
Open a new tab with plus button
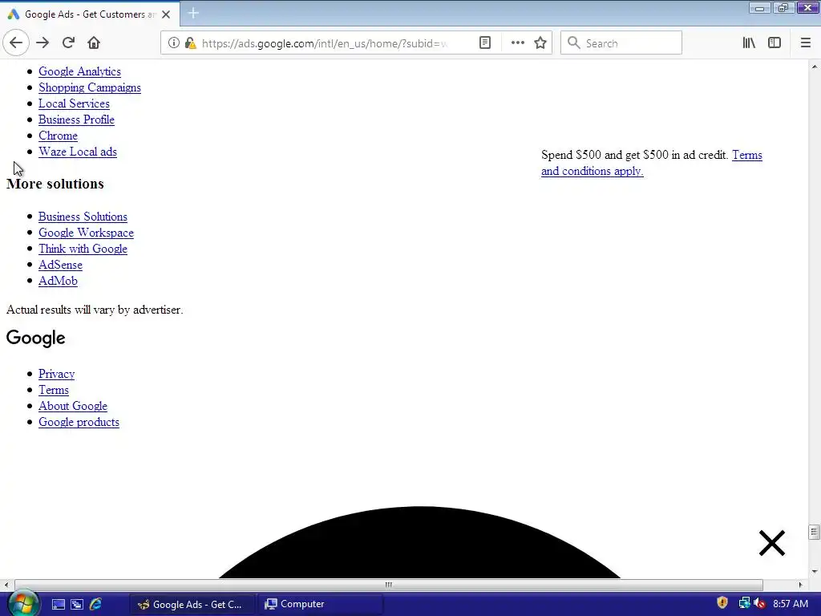(193, 13)
